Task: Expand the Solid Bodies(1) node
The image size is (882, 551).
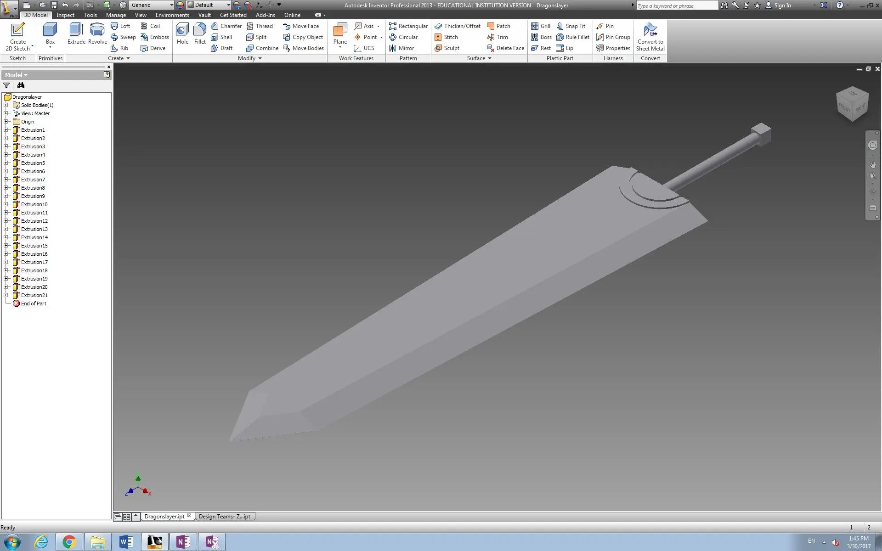Action: pos(6,105)
